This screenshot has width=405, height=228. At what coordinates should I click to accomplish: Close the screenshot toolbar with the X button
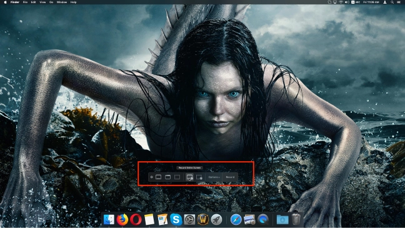(152, 177)
